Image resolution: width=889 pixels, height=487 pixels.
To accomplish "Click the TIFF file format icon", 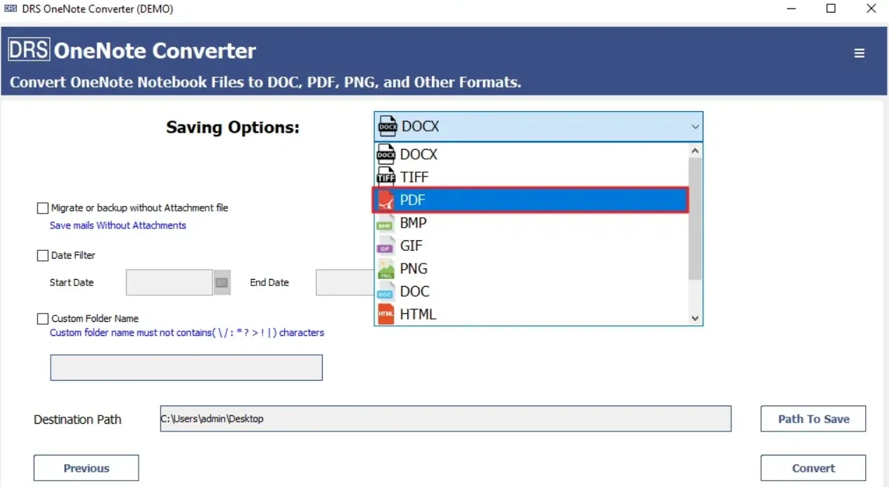I will [386, 177].
